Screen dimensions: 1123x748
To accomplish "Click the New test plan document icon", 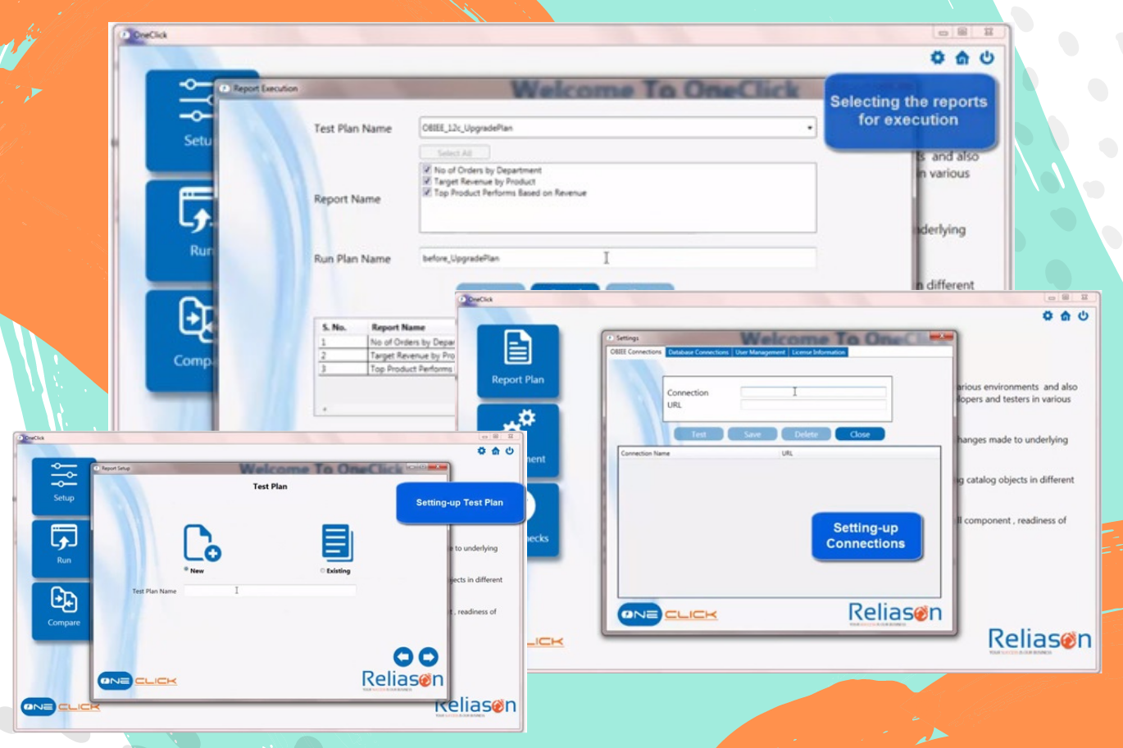I will pos(201,542).
